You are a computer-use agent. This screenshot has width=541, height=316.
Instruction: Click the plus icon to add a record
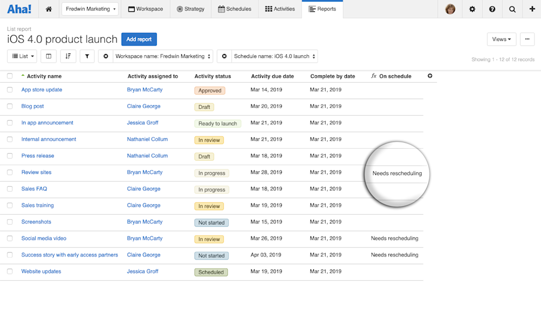pos(532,9)
